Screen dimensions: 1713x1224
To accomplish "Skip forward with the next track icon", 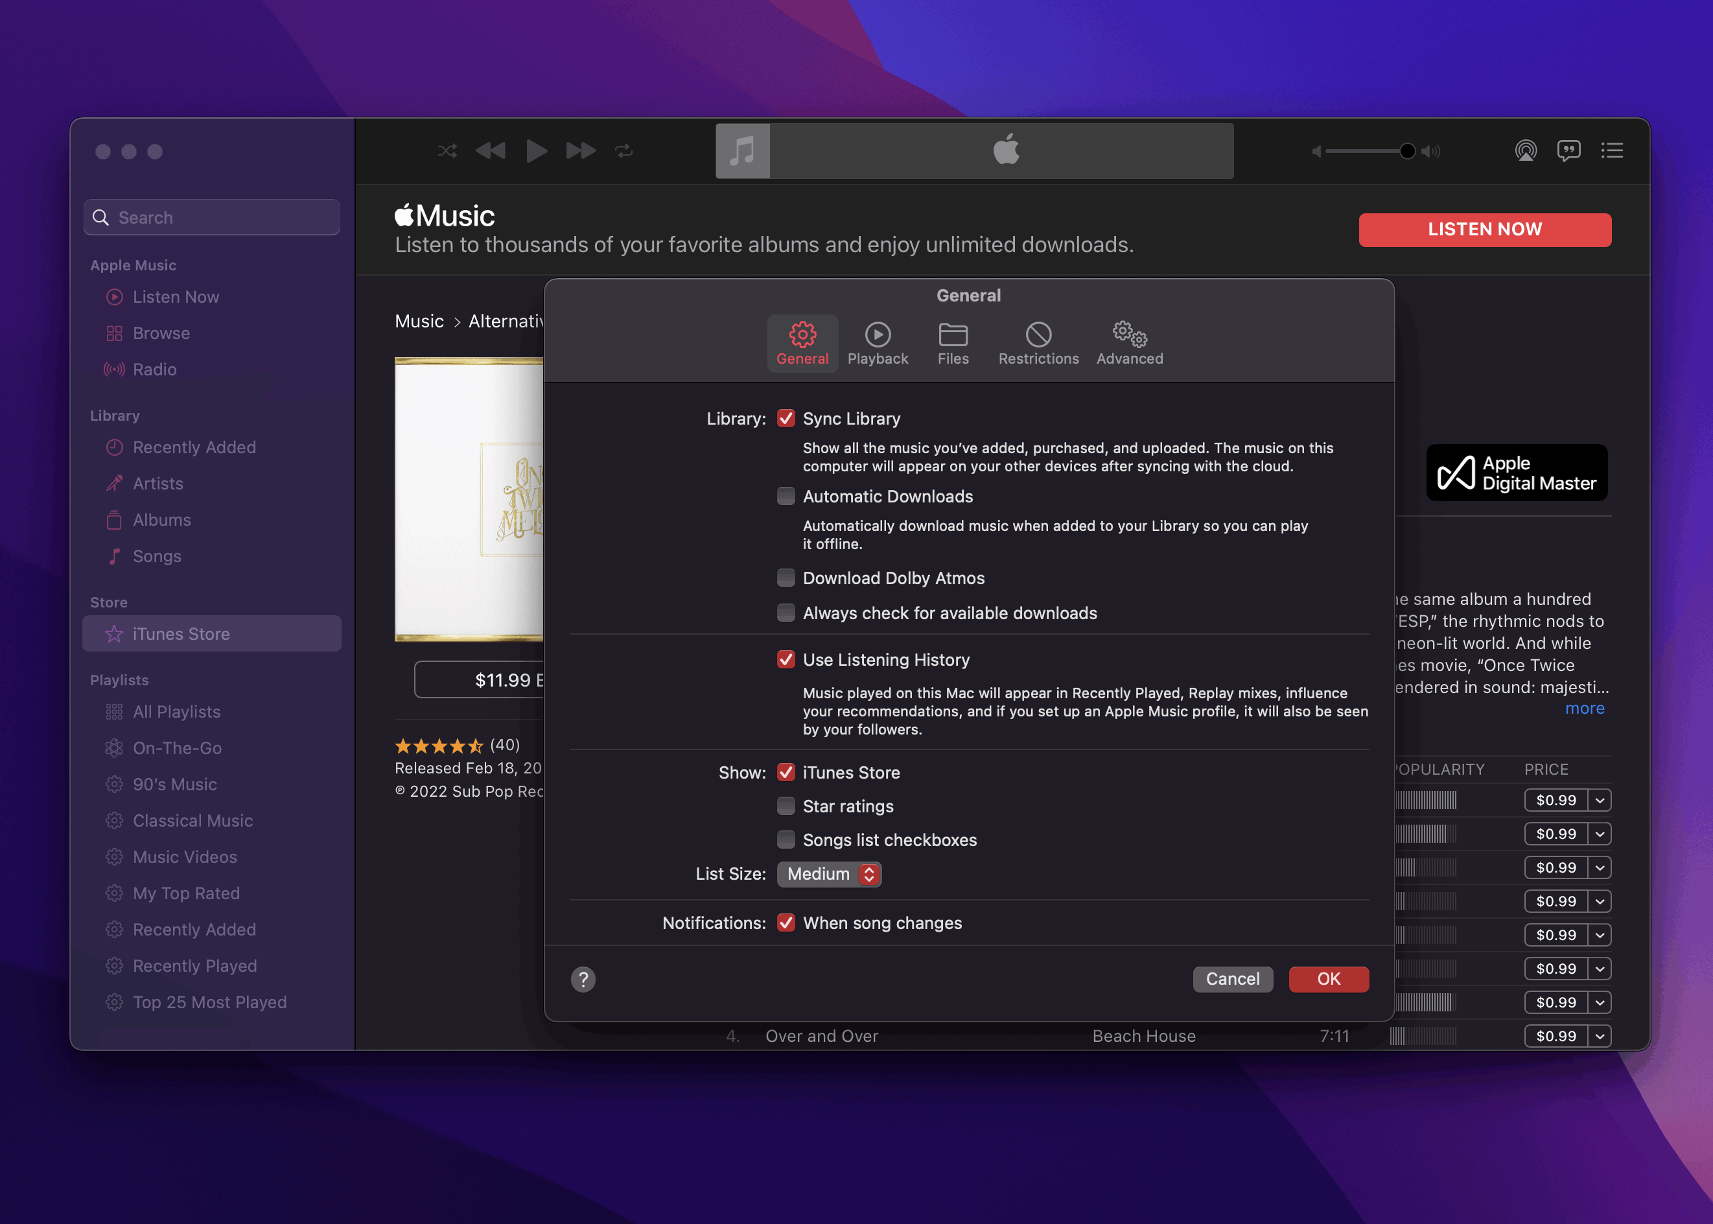I will 580,151.
